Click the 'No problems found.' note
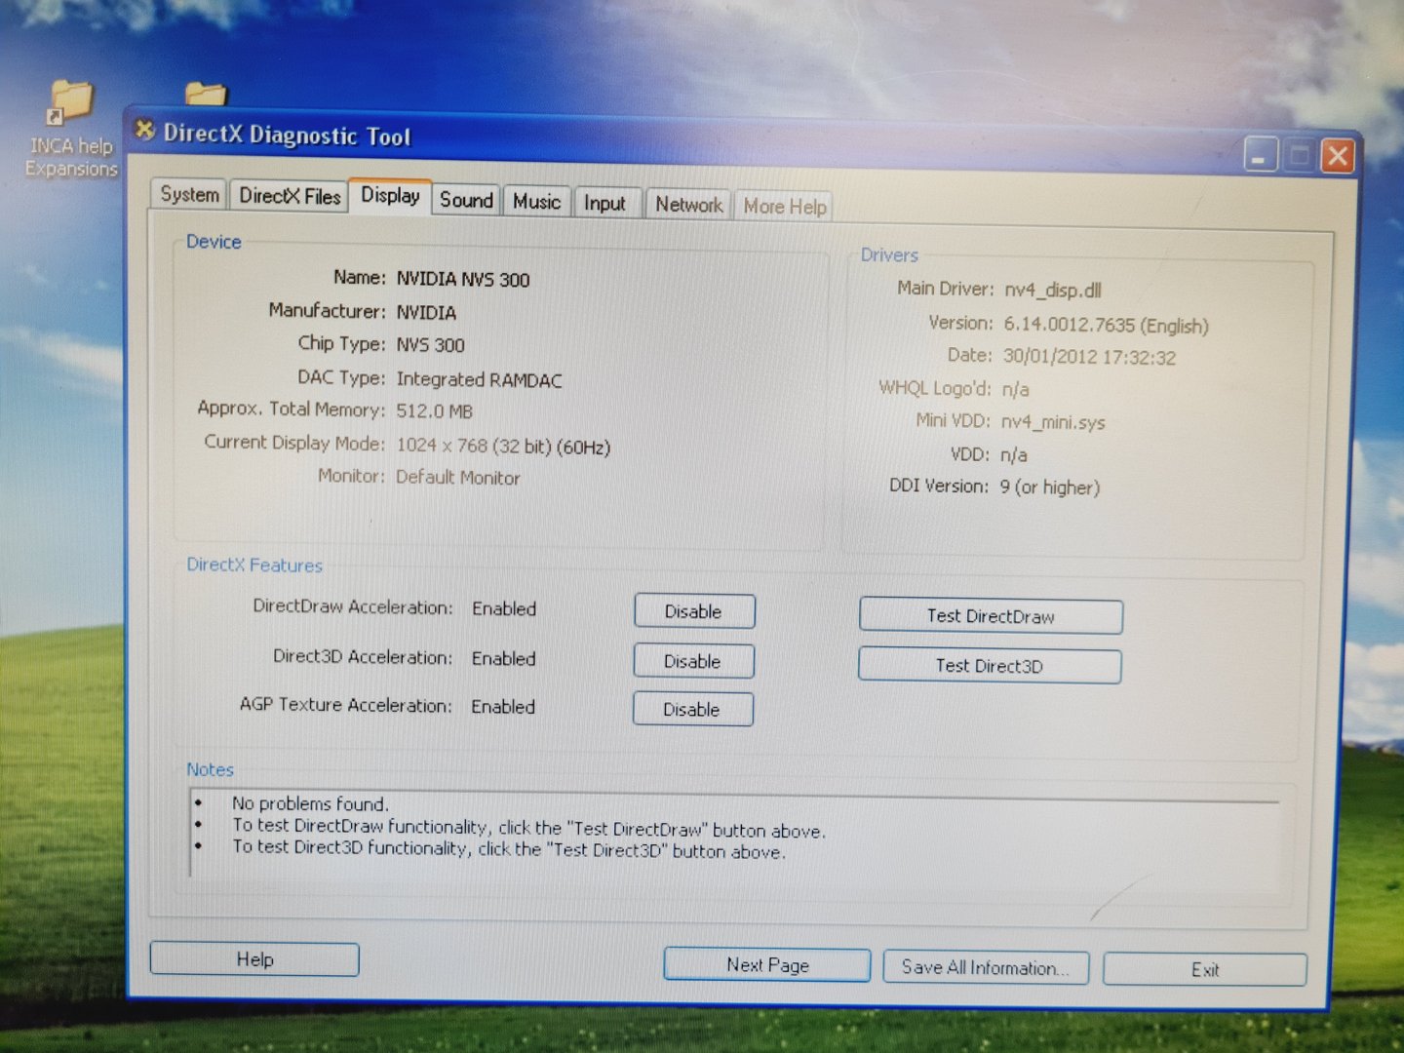This screenshot has height=1053, width=1404. pyautogui.click(x=310, y=803)
